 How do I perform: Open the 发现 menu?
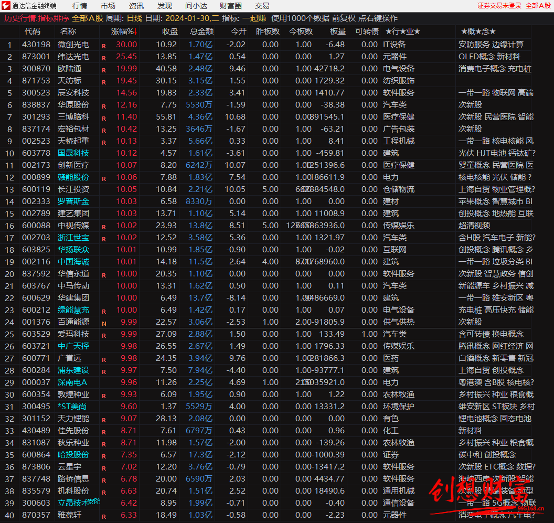pos(165,6)
